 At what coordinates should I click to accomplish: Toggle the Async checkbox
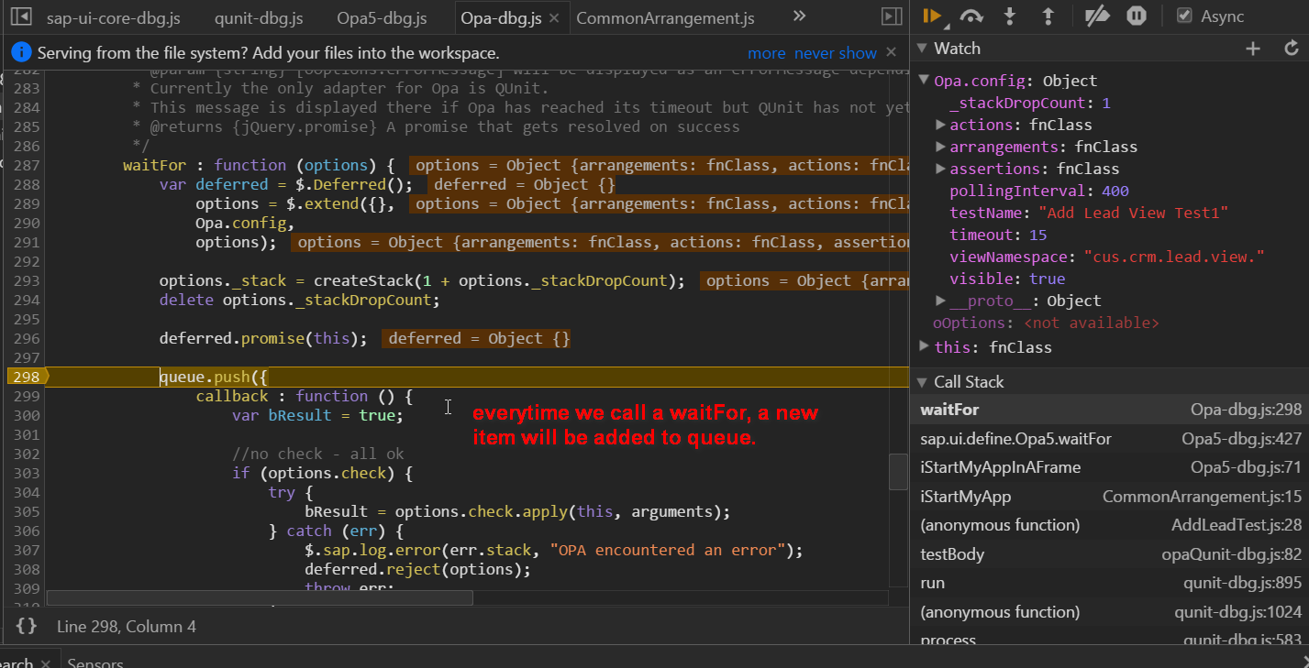click(x=1184, y=16)
